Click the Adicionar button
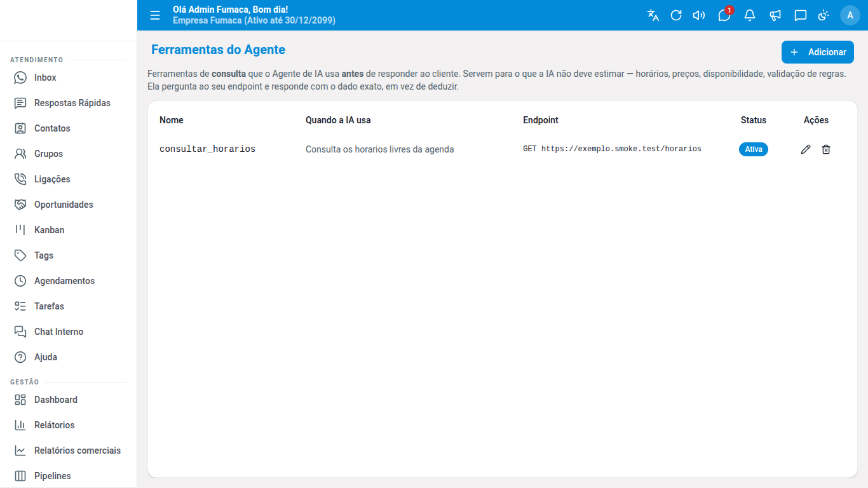This screenshot has height=488, width=868. 818,52
